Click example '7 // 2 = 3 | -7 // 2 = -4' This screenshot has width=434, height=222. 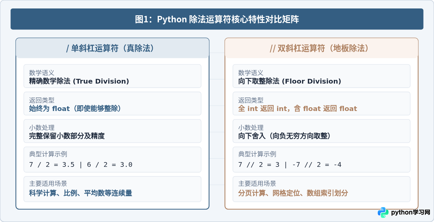[290, 165]
